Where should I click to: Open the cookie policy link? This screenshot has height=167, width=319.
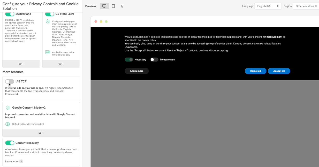(149, 40)
